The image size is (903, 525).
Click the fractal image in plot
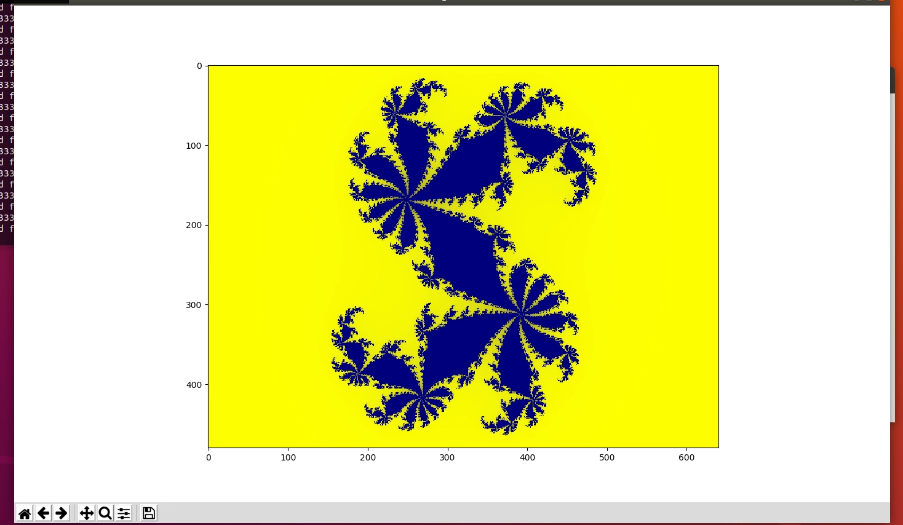click(463, 256)
